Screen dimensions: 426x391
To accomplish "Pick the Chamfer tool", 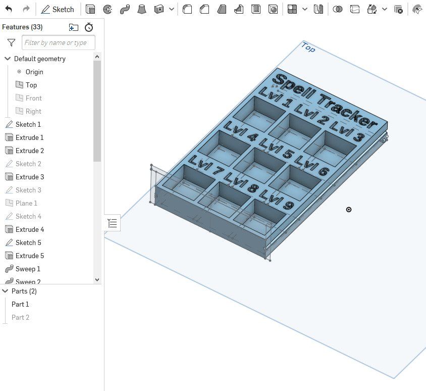I will [204, 9].
